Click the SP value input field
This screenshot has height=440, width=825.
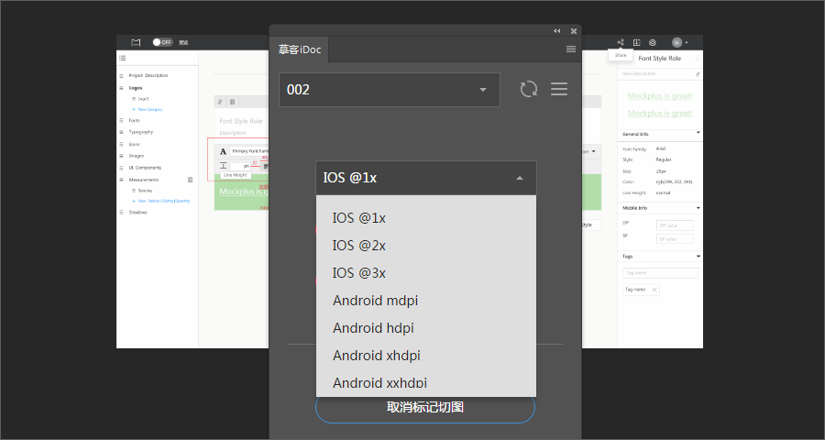(675, 239)
